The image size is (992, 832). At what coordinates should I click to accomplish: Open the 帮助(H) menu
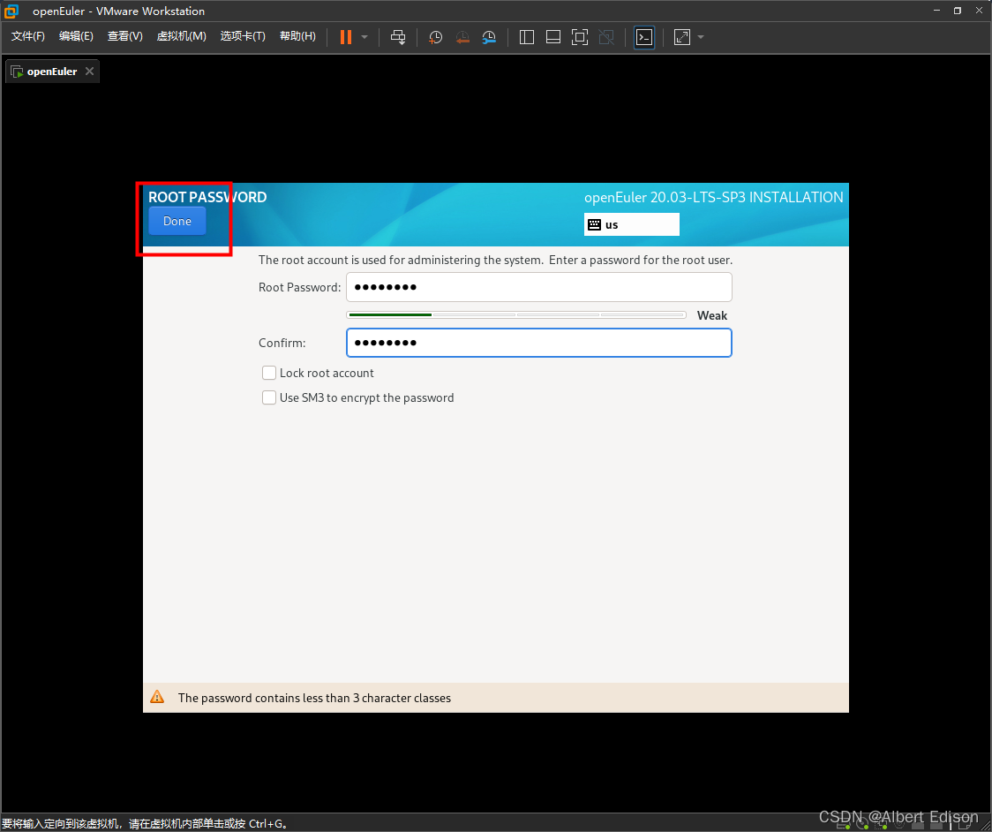tap(297, 36)
